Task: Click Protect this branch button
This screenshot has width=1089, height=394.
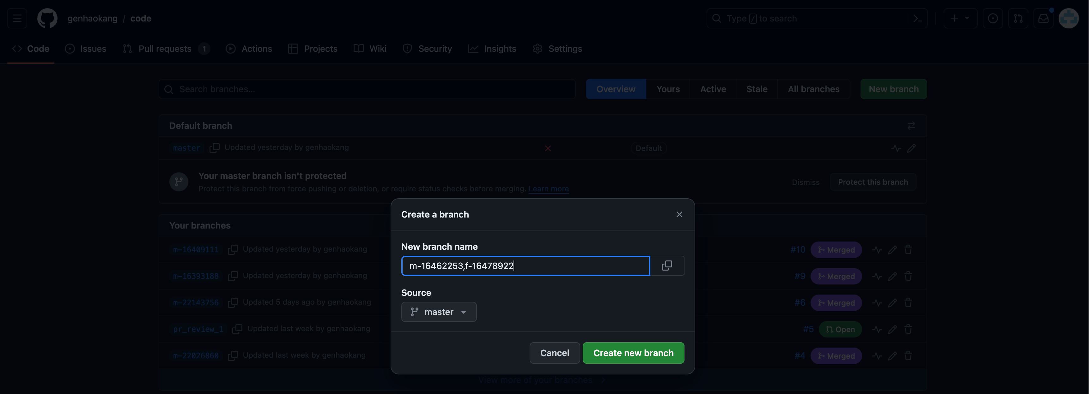Action: [x=873, y=182]
